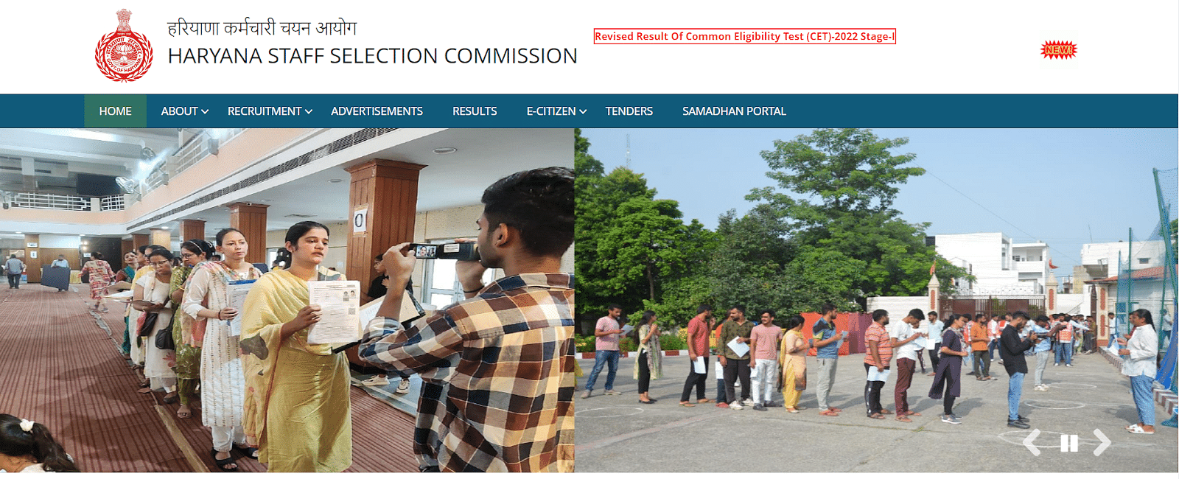Screen dimensions: 1179x479
Task: Open Revised Result of CET-2022 Stage-I link
Action: [745, 36]
